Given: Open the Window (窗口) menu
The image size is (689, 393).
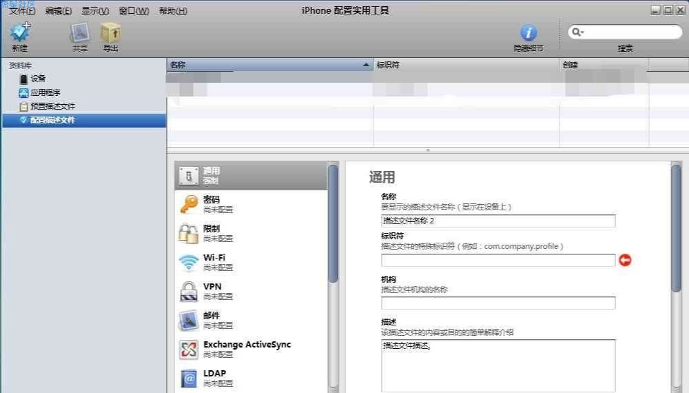Looking at the screenshot, I should 134,10.
